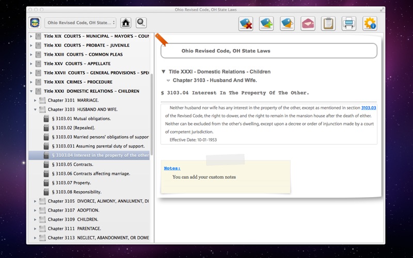Expand Title XXIII Courts Common Pleas

(x=31, y=55)
